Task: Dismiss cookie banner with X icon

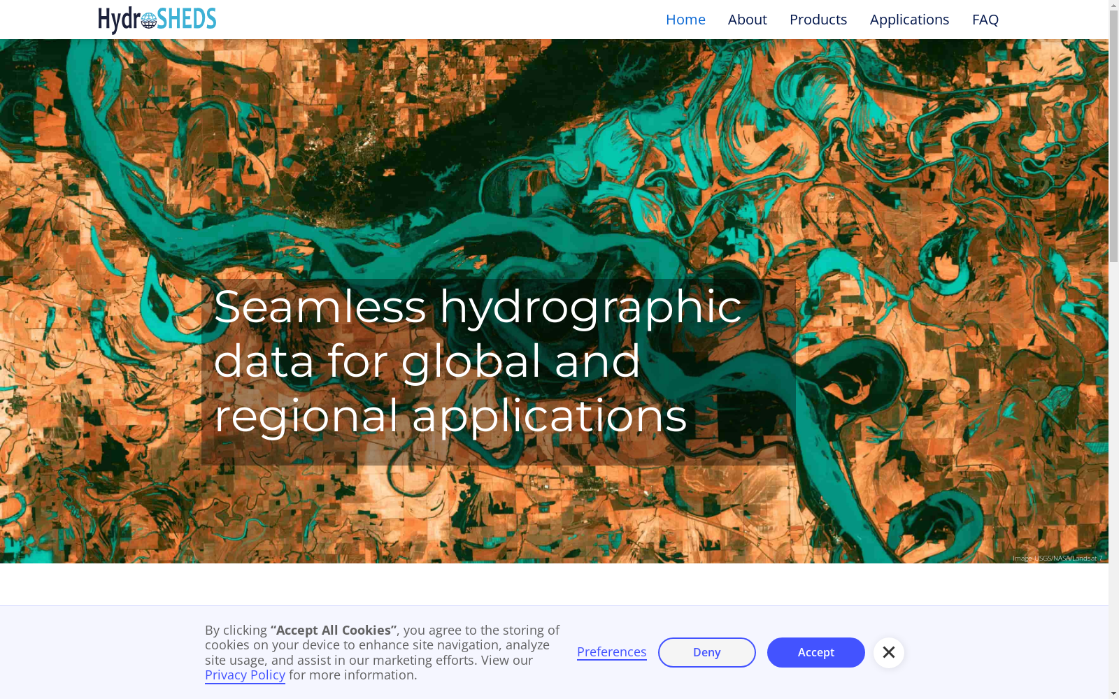Action: 888,652
